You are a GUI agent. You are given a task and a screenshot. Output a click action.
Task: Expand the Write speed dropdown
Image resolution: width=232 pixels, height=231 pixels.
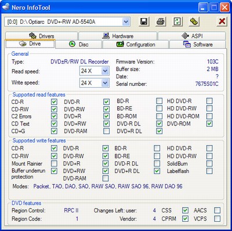105,83
